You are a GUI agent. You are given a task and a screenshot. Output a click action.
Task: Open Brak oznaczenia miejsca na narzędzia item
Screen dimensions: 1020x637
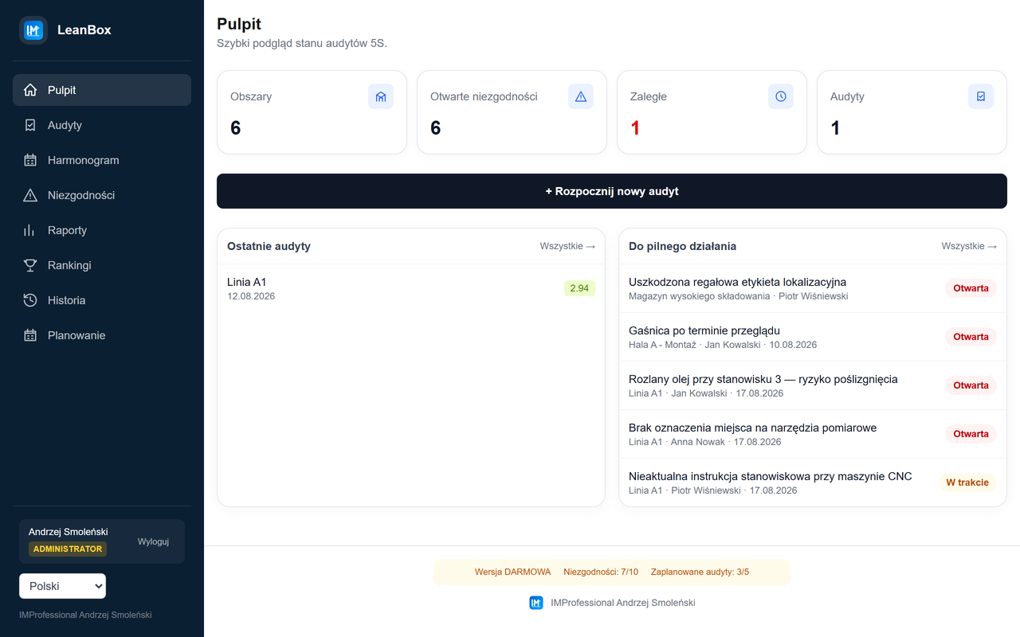pos(813,434)
